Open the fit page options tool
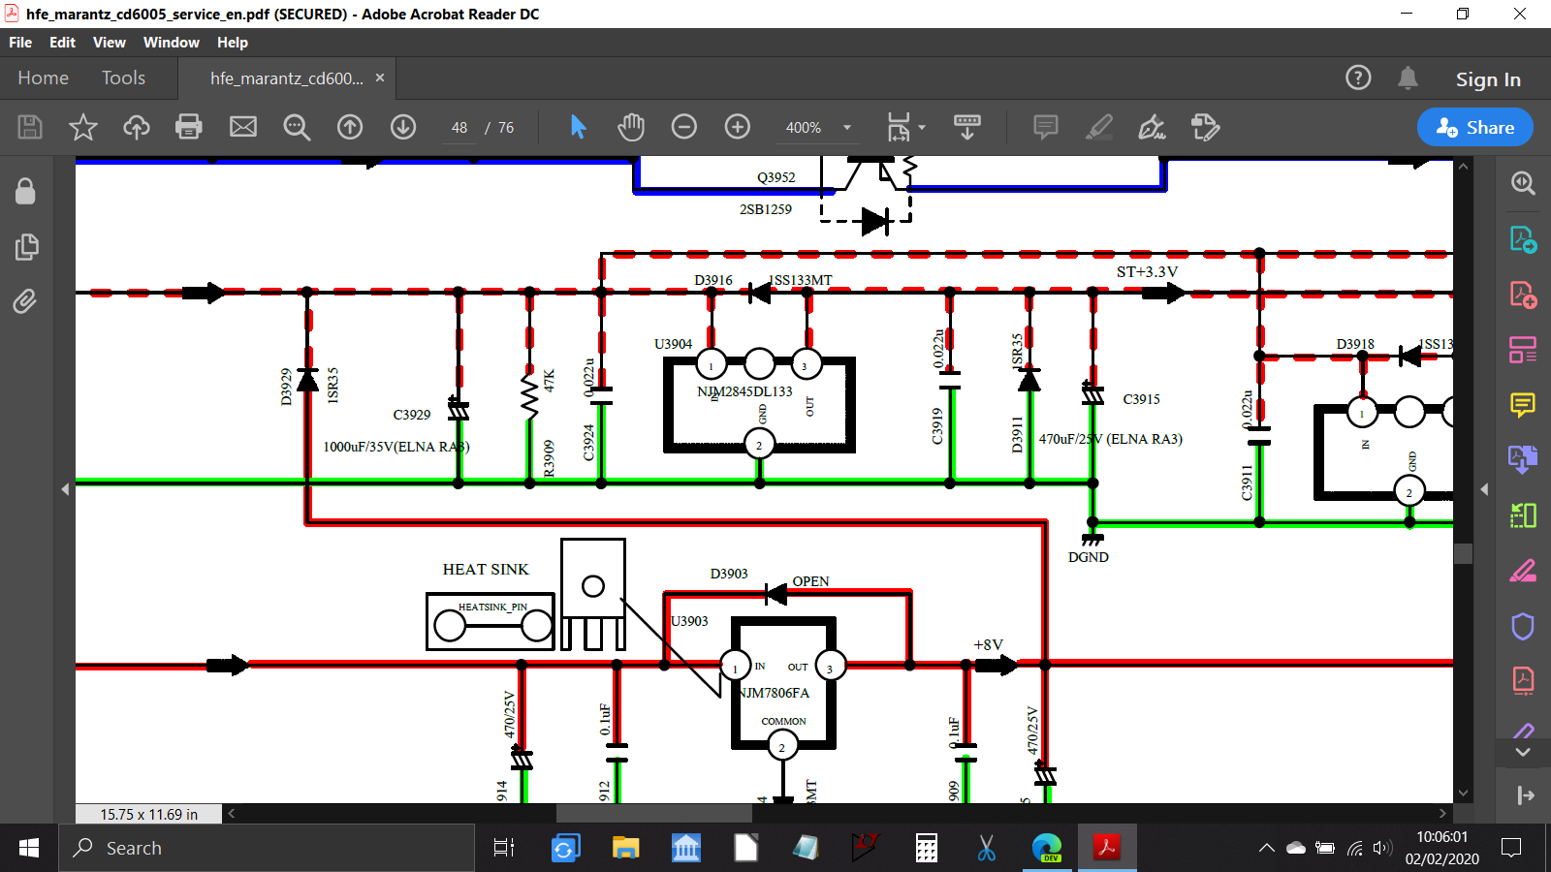Image resolution: width=1551 pixels, height=872 pixels. pos(899,127)
